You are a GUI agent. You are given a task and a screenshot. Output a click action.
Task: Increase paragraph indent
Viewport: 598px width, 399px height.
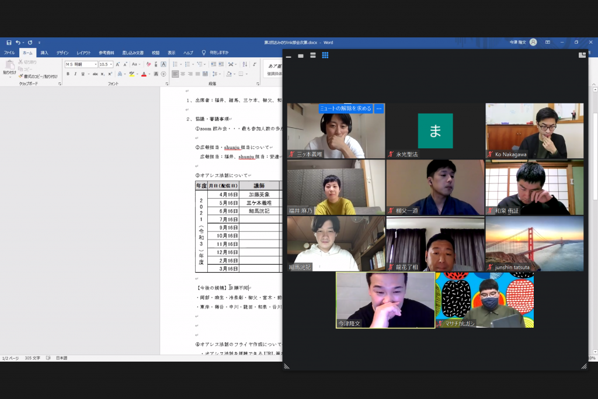(221, 64)
